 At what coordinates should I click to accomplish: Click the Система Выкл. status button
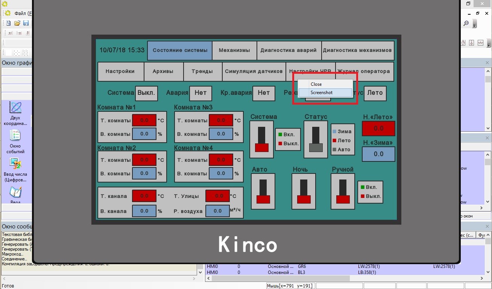pyautogui.click(x=146, y=93)
